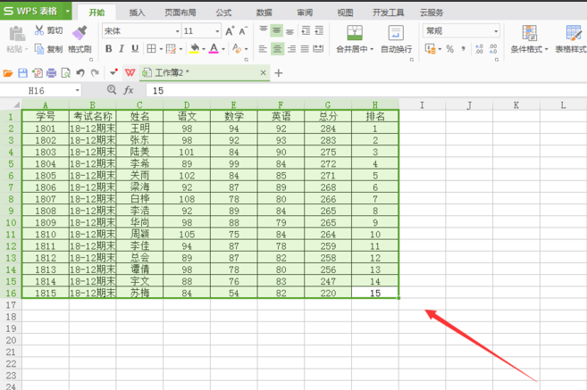Viewport: 587px width, 390px height.
Task: Click the plus button to add new workbook tab
Action: coord(279,72)
